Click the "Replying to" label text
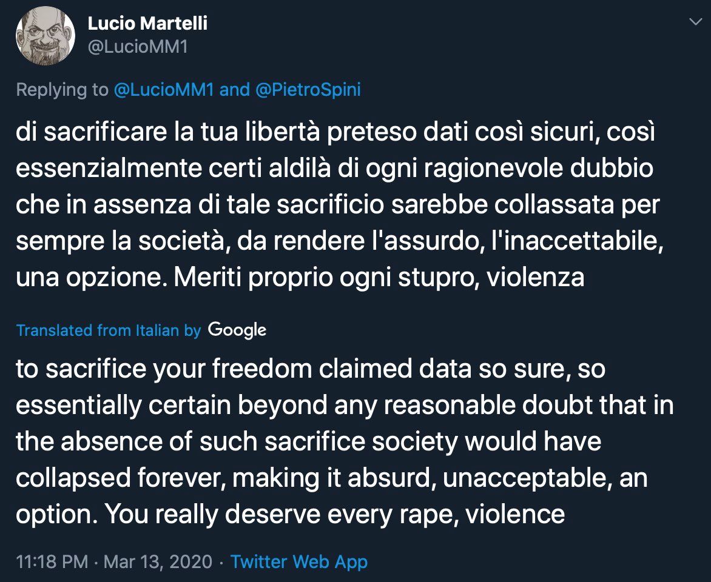The image size is (711, 582). pos(62,90)
